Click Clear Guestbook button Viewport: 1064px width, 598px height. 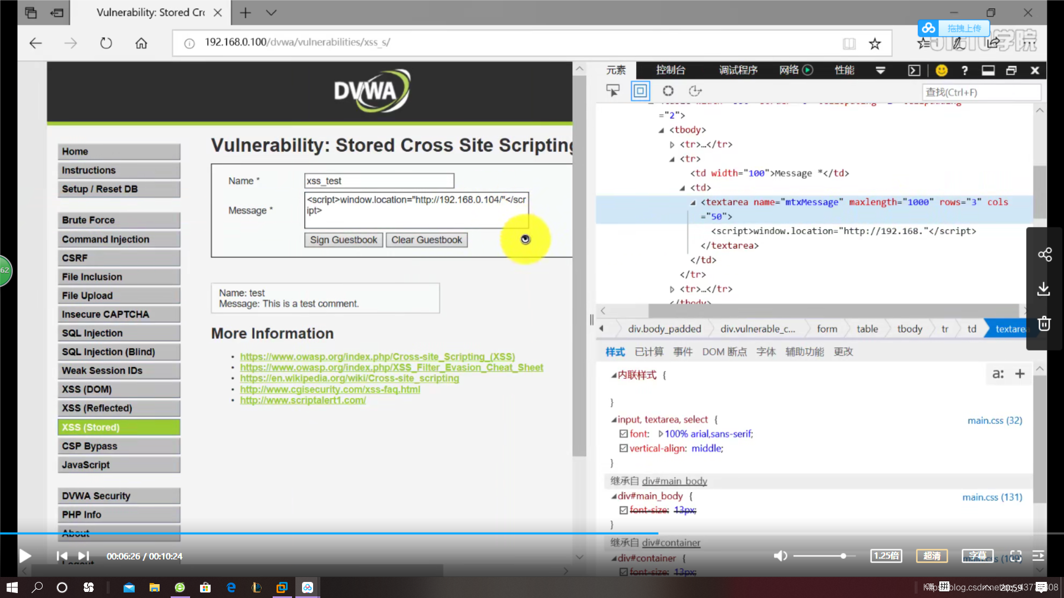(x=427, y=240)
